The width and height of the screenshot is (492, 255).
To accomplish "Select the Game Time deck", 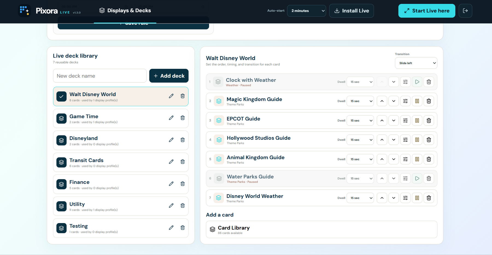I will (121, 118).
